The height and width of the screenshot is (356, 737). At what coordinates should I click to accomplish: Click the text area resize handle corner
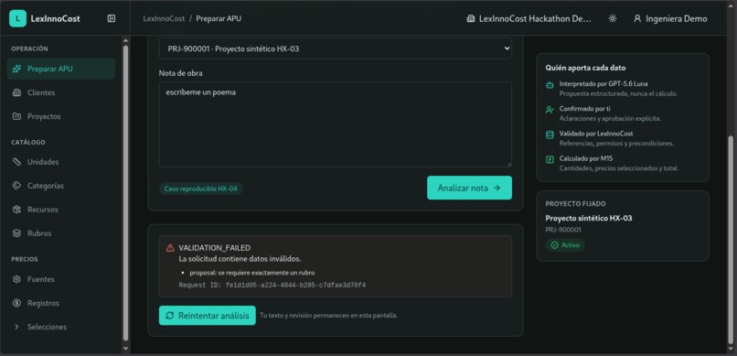tap(508, 164)
